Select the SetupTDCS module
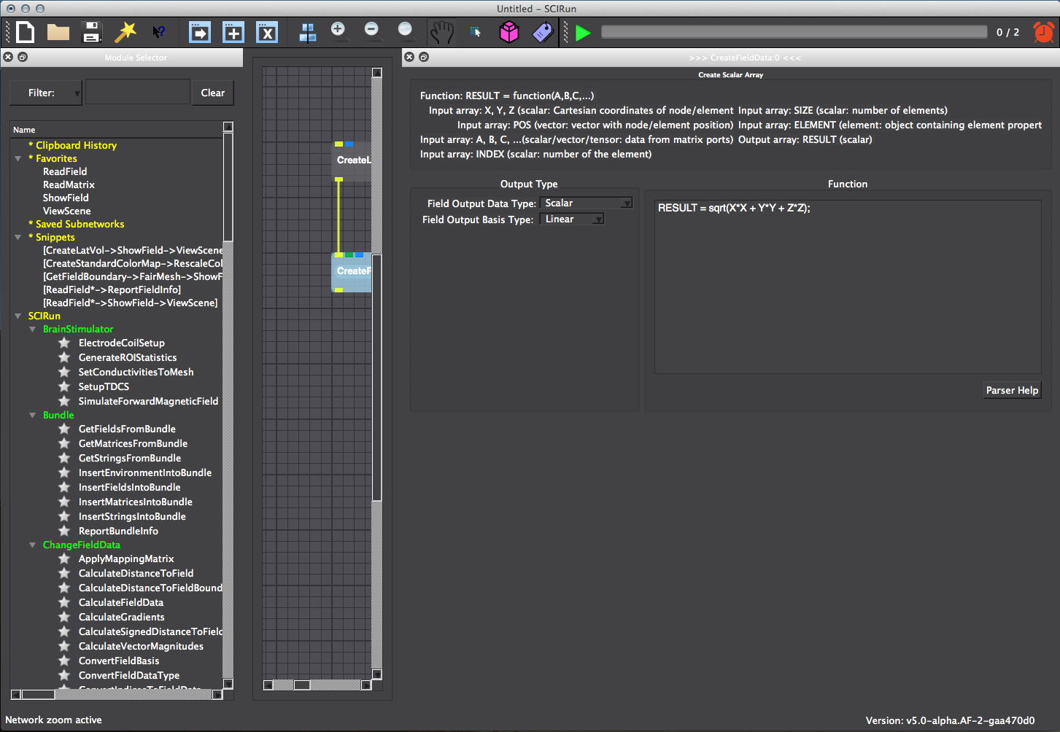 point(104,386)
